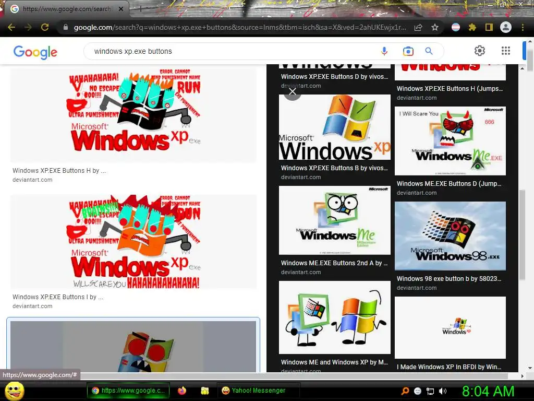Click the preview panel scroll-up arrow

523,68
